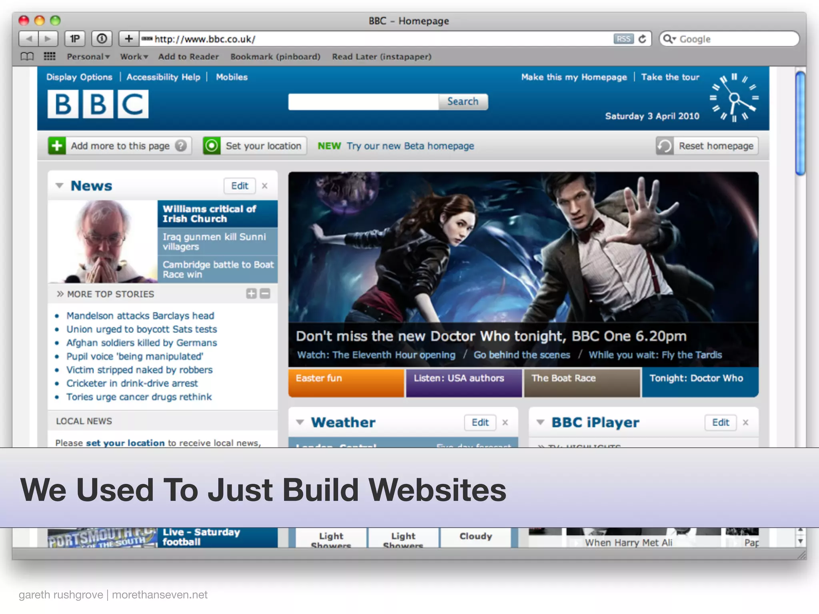Try our new Beta homepage link

[x=410, y=146]
